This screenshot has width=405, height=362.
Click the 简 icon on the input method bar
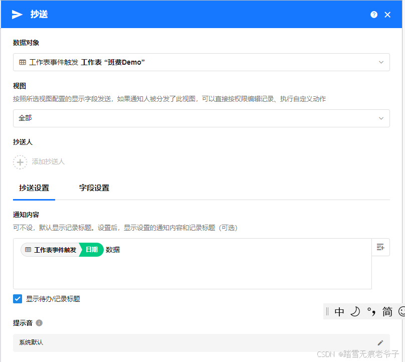pos(387,311)
